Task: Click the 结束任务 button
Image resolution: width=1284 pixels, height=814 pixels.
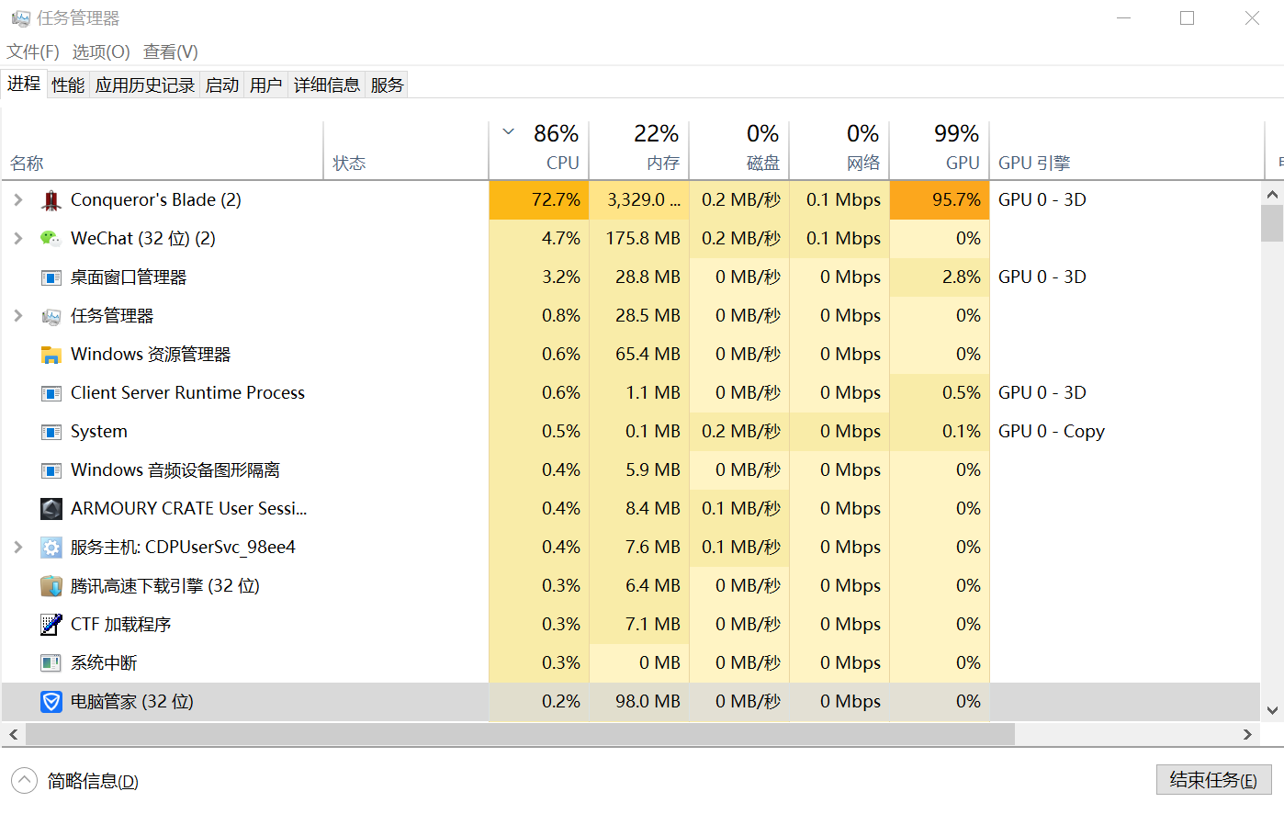Action: click(1213, 780)
